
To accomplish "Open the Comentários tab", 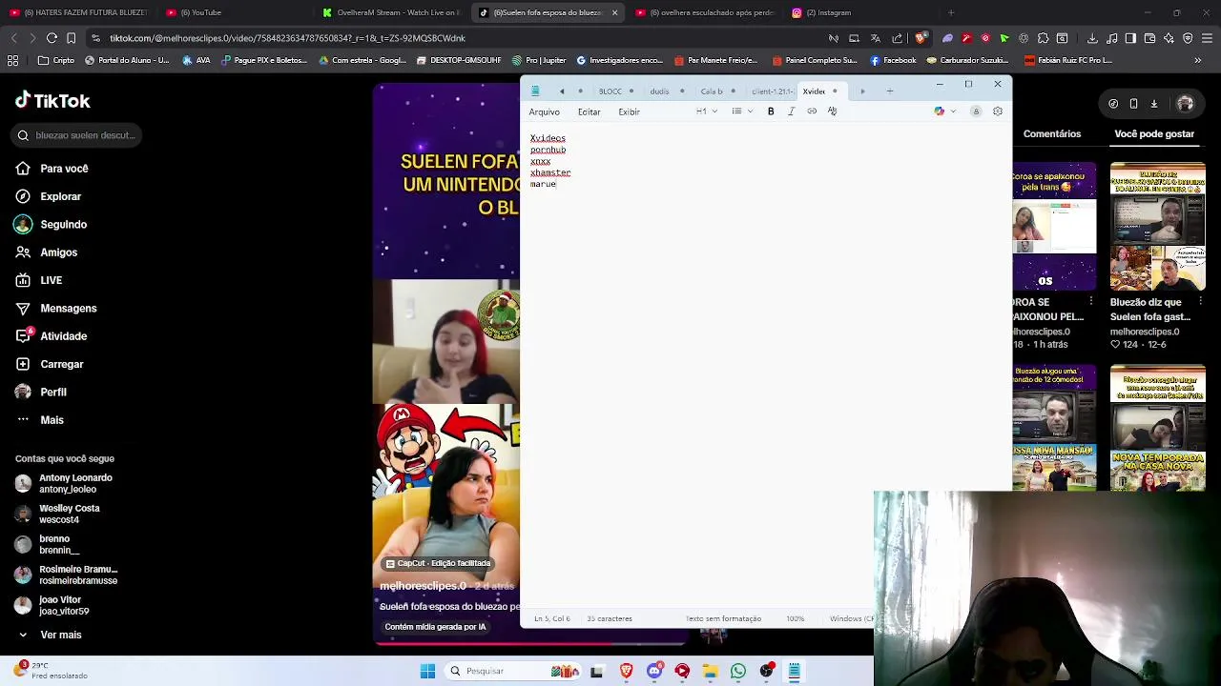I will [x=1052, y=134].
